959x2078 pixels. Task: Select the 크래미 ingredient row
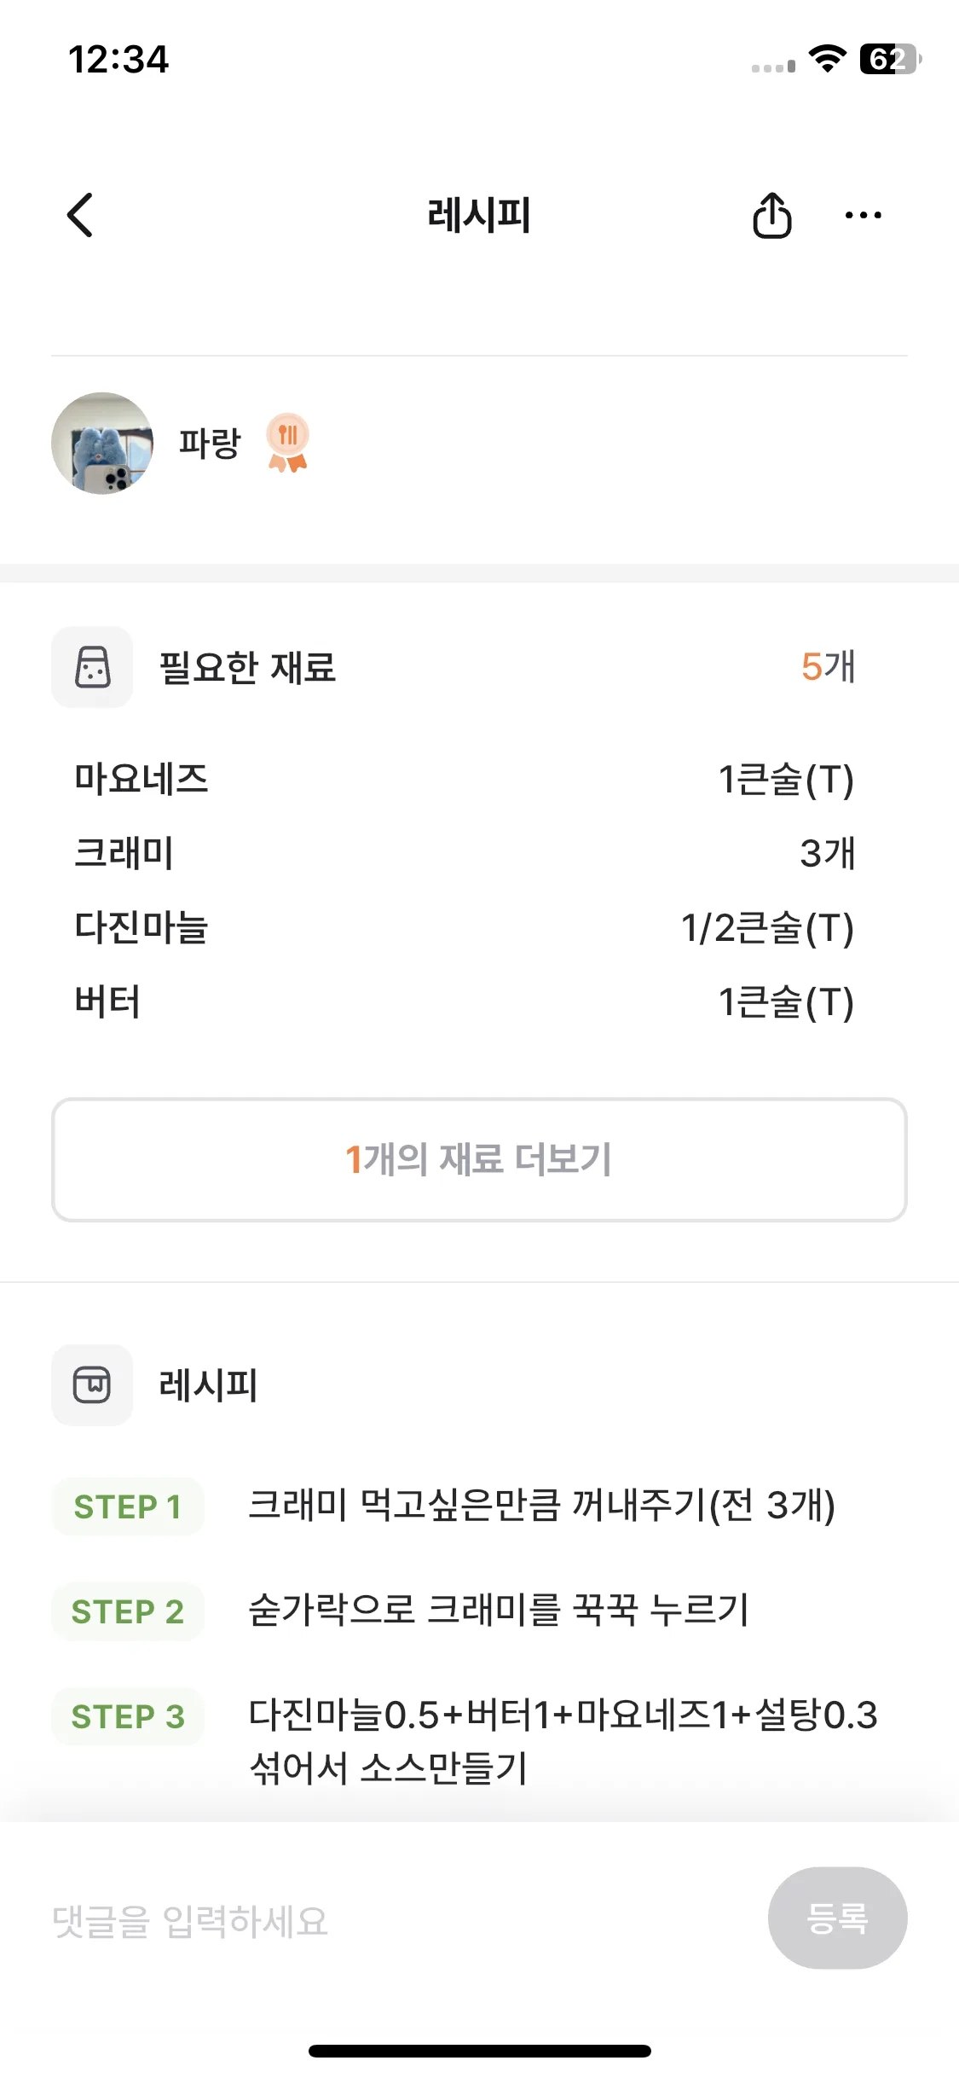click(x=465, y=853)
